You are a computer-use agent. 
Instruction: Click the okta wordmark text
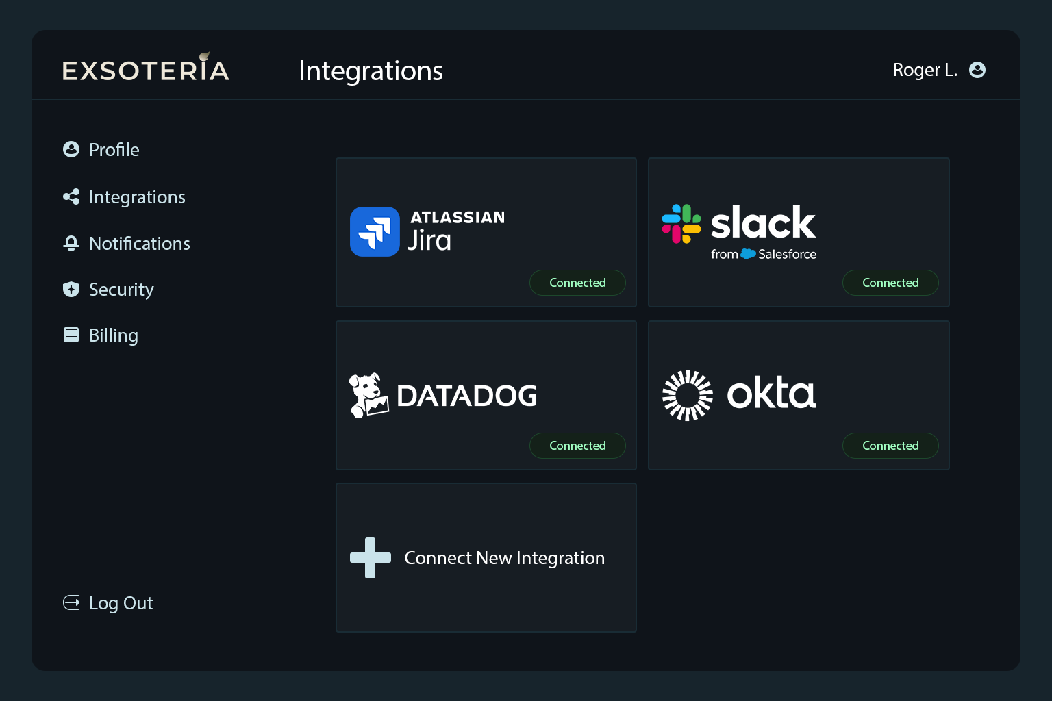click(x=771, y=393)
